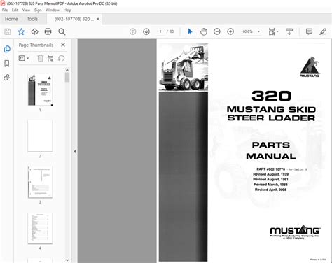This screenshot has width=332, height=263.
Task: Open the Window menu
Action: (53, 10)
